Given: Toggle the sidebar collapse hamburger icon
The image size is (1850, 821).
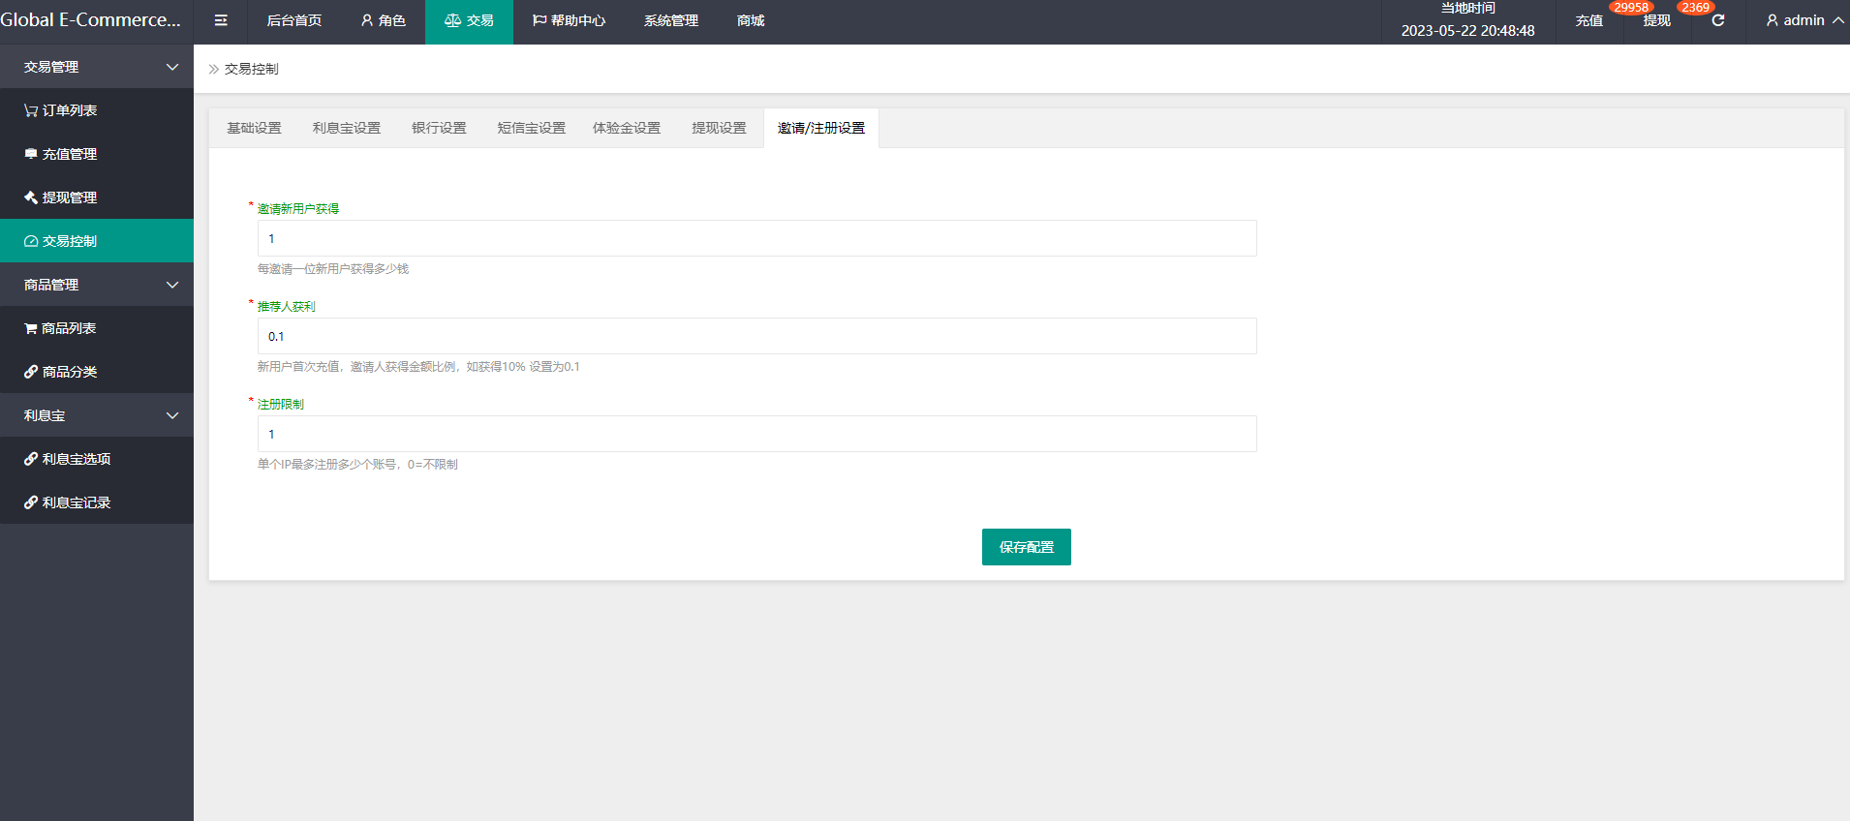Looking at the screenshot, I should (x=221, y=20).
